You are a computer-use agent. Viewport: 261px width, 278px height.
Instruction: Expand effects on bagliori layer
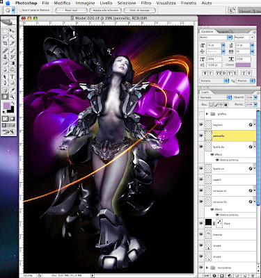coord(255,124)
